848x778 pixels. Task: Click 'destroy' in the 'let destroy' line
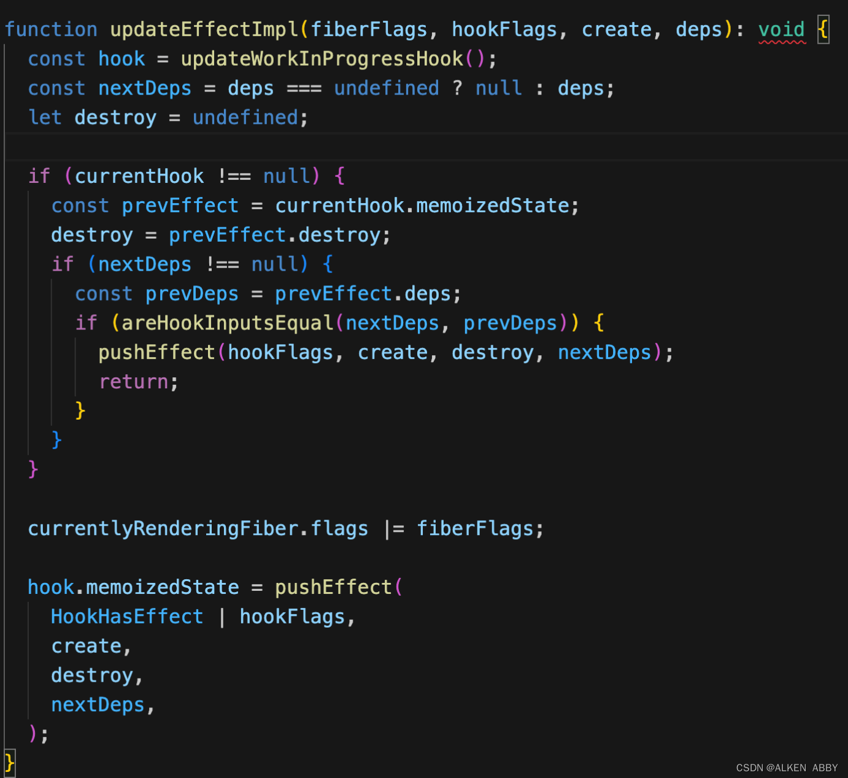[x=115, y=117]
